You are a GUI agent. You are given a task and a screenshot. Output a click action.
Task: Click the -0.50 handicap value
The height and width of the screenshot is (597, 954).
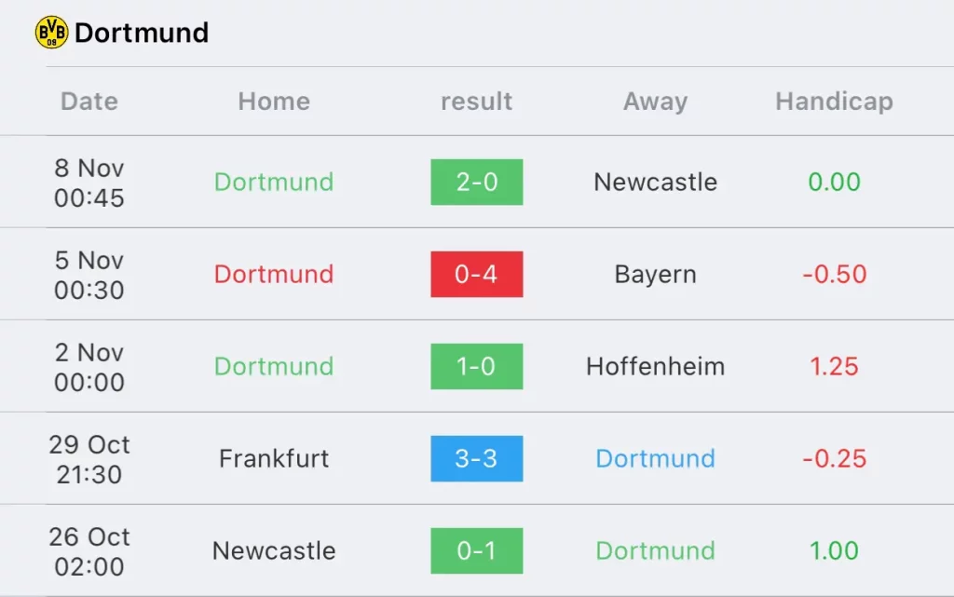834,274
